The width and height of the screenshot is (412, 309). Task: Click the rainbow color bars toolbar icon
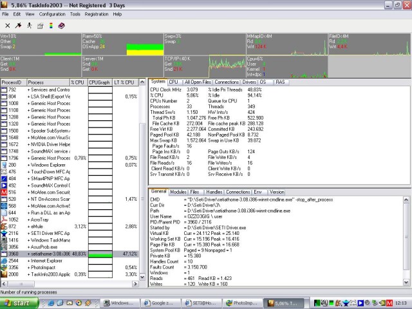click(x=51, y=26)
